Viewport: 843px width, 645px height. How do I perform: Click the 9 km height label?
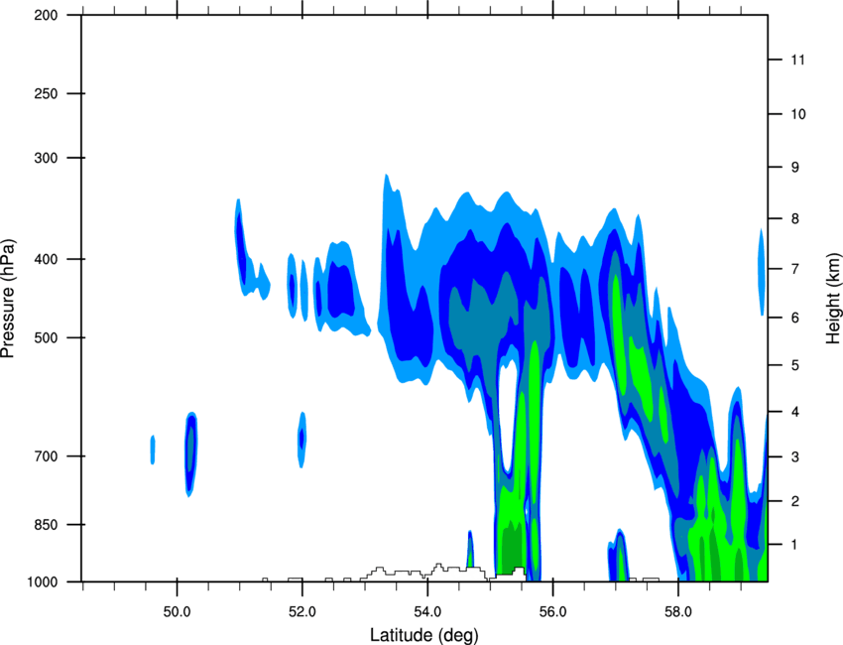click(x=795, y=168)
